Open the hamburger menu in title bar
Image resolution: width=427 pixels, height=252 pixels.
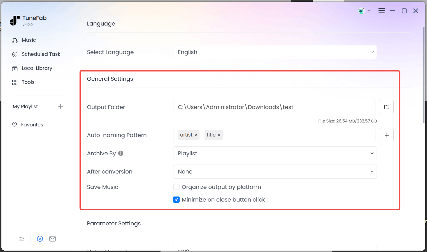(x=381, y=11)
